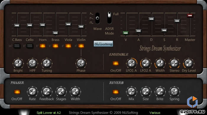Switch the Wave selector toggle

coord(98,18)
